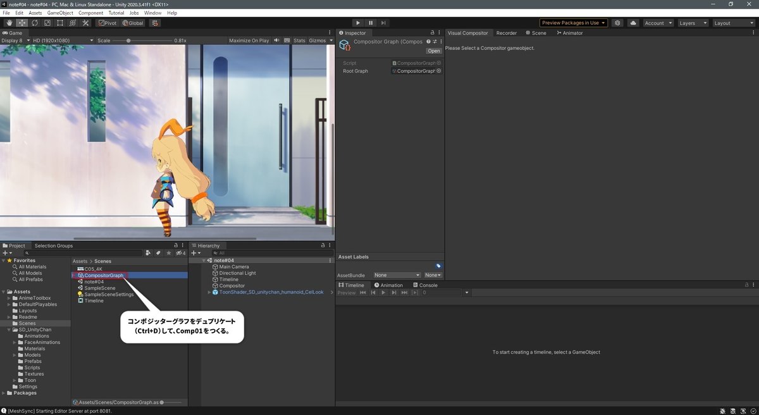This screenshot has height=415, width=759.
Task: Toggle shortcuts keyboard icon in Game view
Action: tap(287, 40)
